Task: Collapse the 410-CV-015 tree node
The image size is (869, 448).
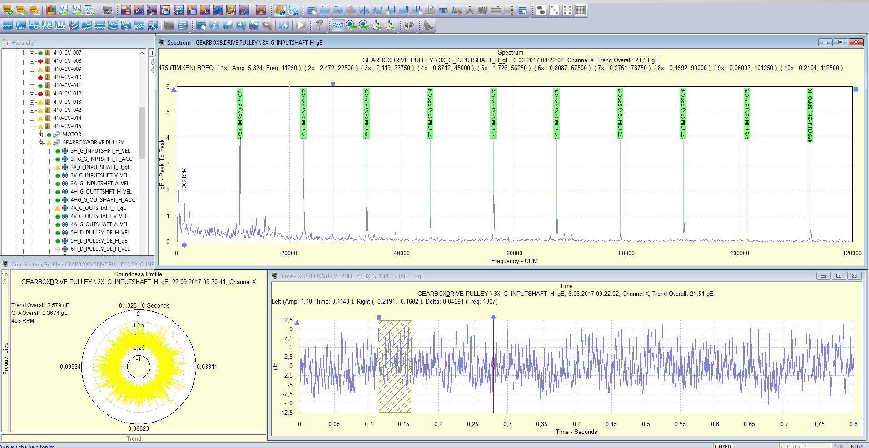Action: point(32,126)
